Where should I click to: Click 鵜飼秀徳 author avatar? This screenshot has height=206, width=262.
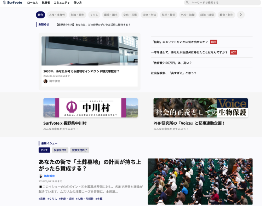click(x=40, y=176)
